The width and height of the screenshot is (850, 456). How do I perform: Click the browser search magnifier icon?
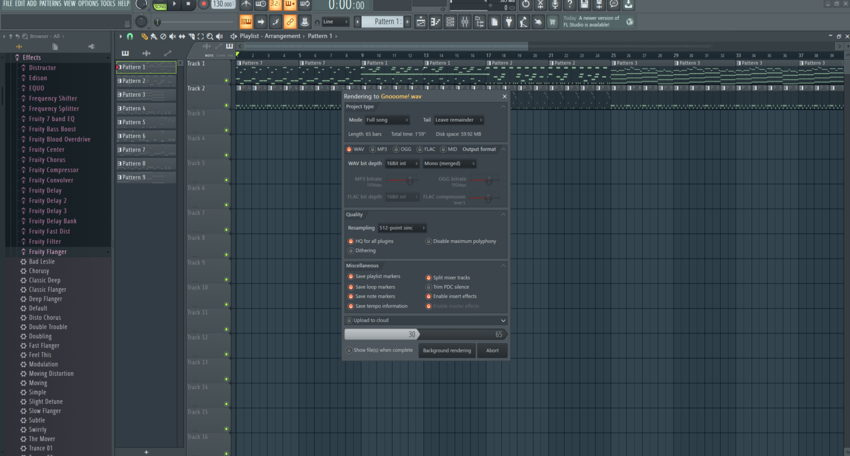point(25,36)
